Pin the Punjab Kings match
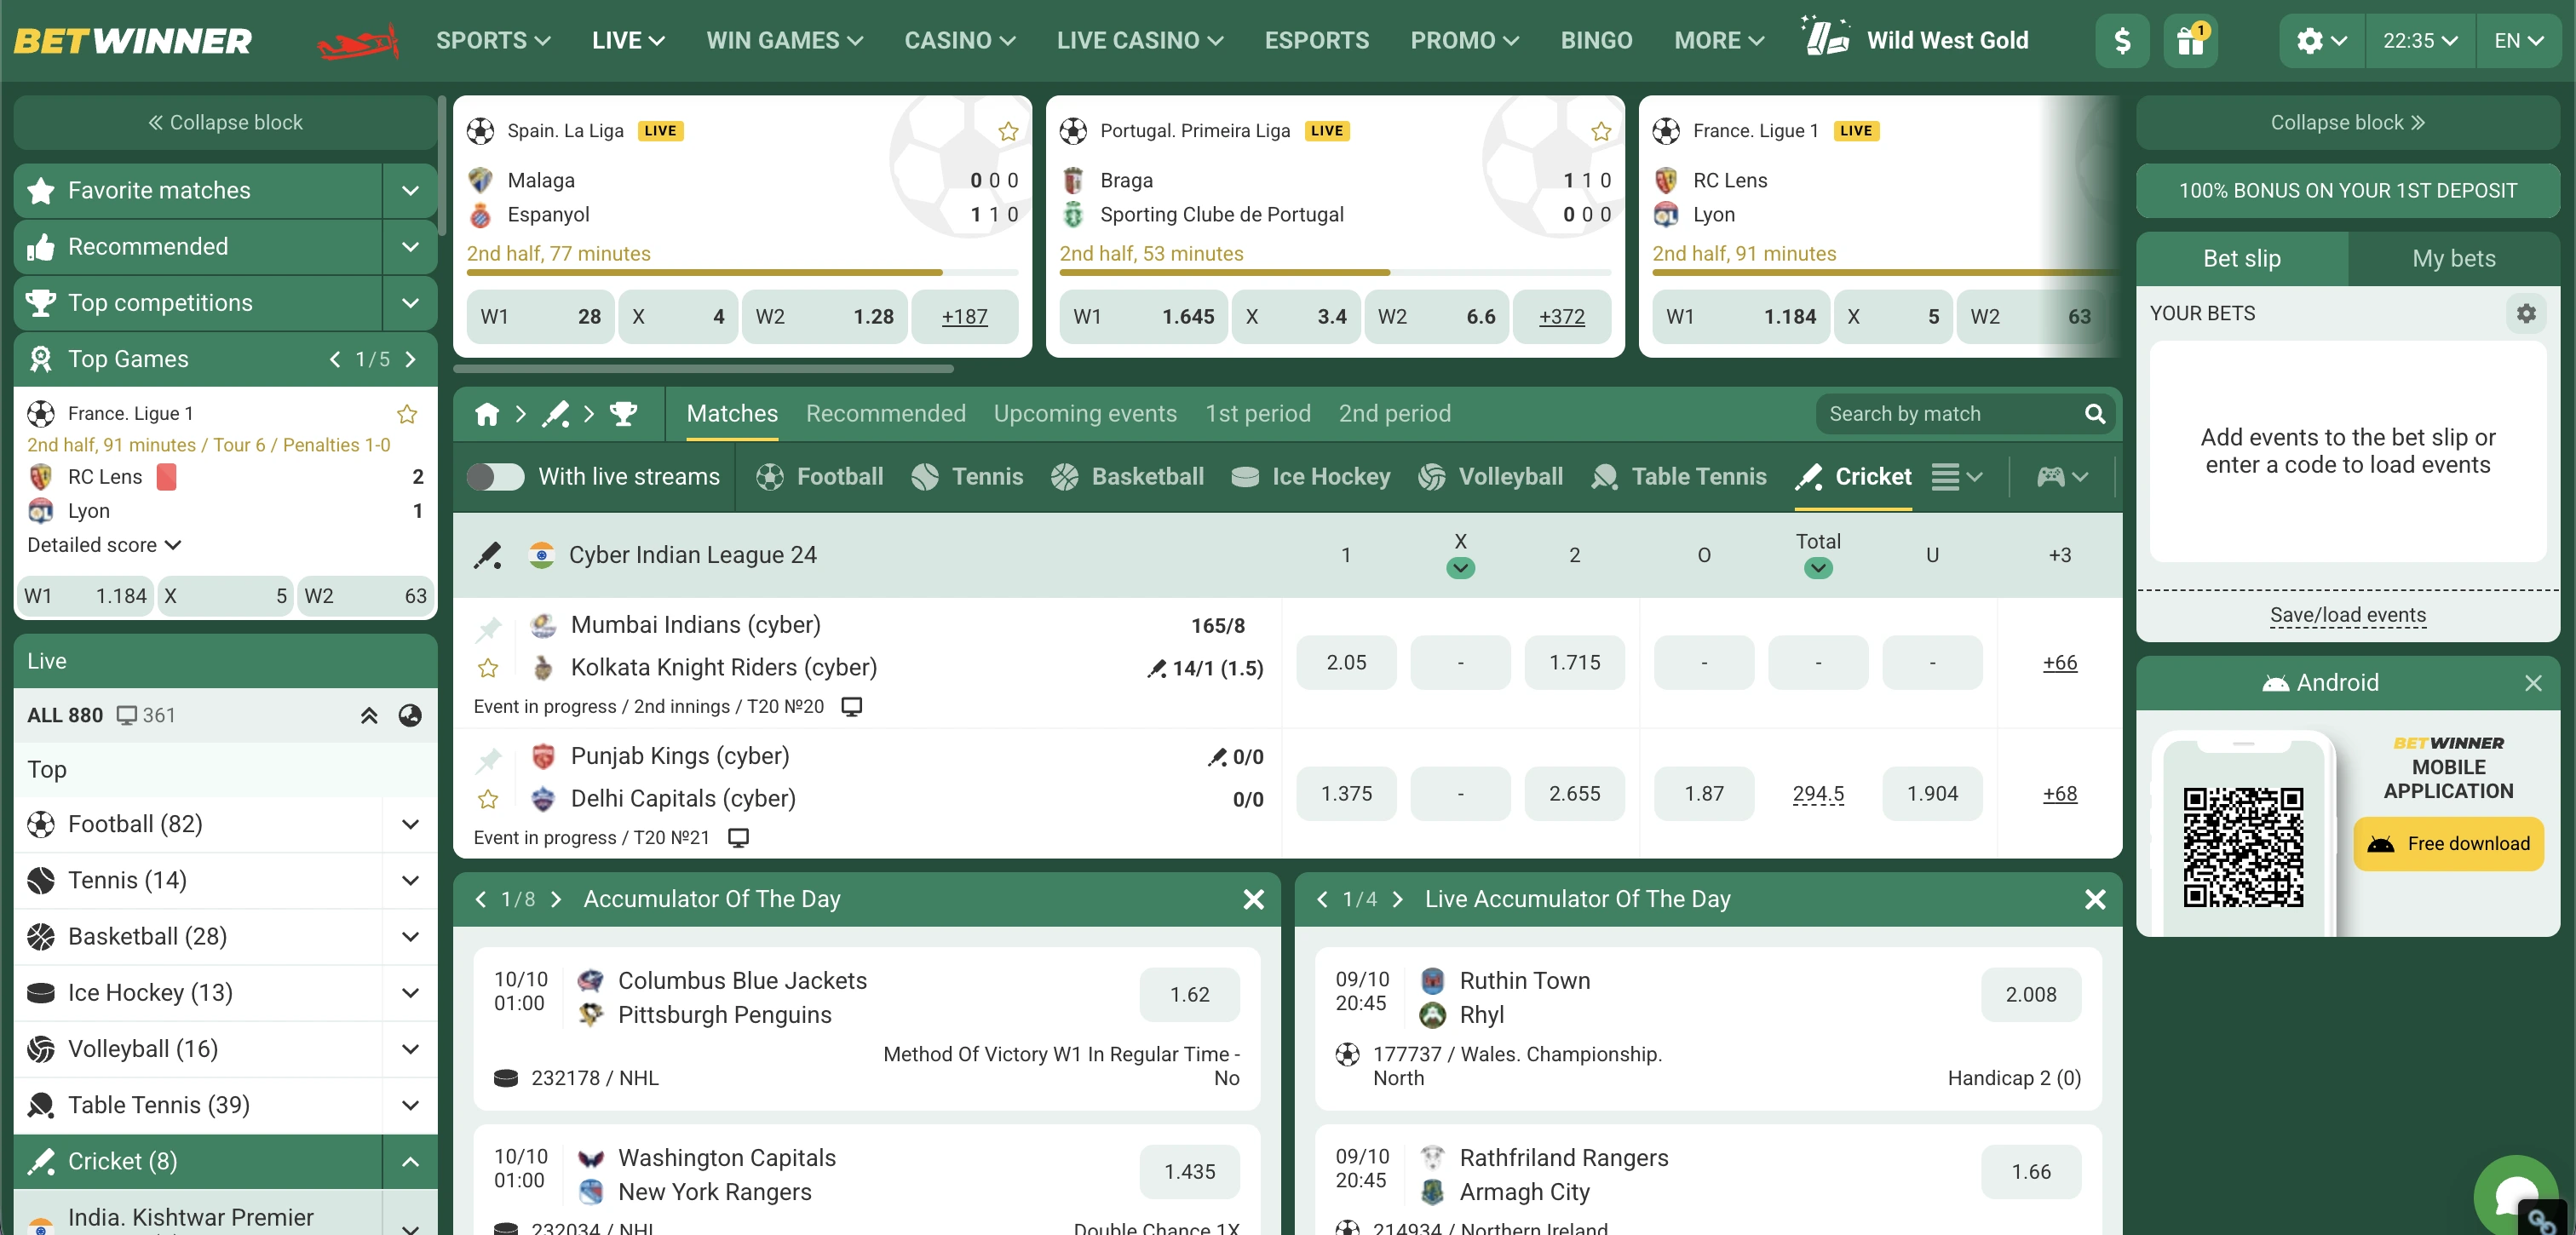 point(488,760)
